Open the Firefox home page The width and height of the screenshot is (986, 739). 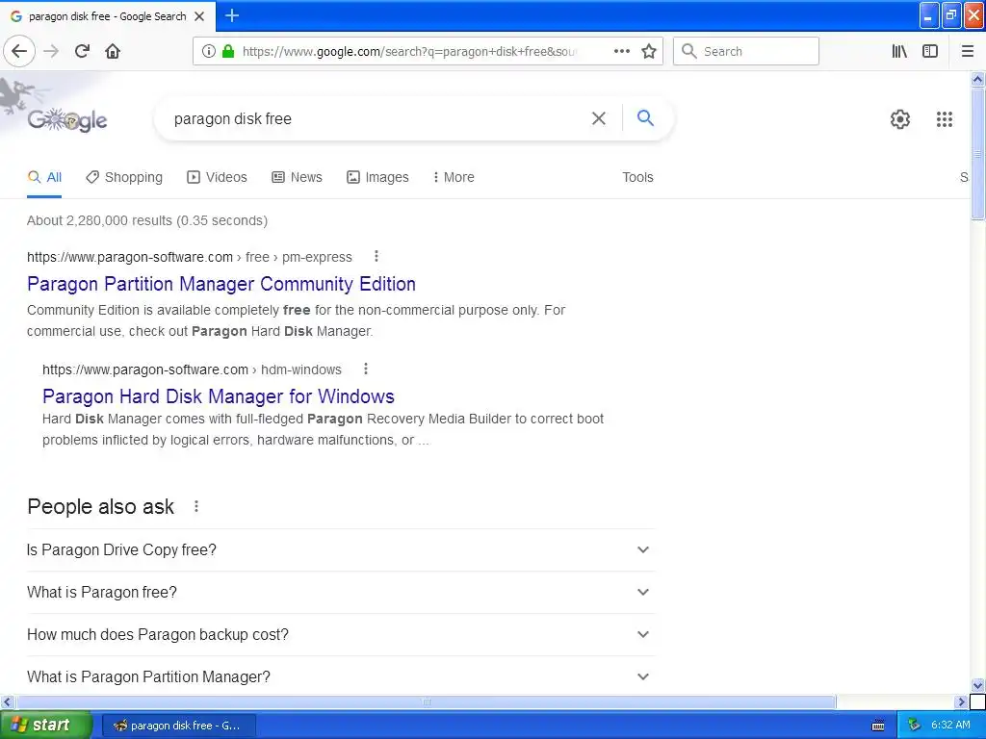113,52
